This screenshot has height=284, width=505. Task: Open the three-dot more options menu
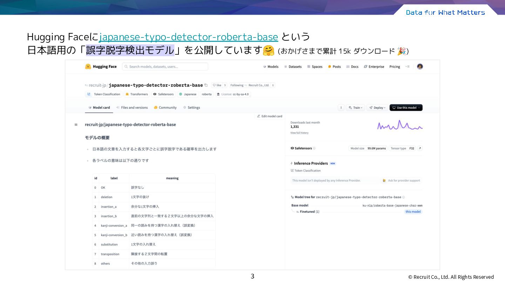point(341,108)
